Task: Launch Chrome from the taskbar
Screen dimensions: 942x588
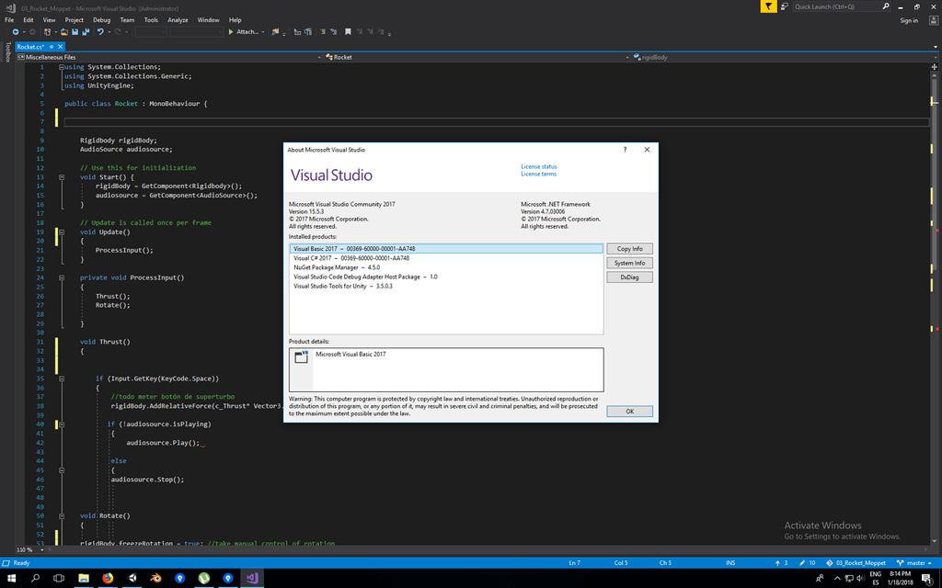Action: pyautogui.click(x=109, y=579)
